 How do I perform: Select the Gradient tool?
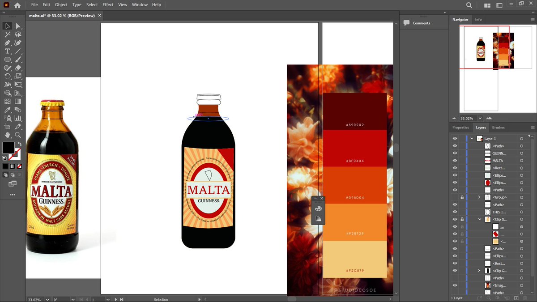pos(18,102)
